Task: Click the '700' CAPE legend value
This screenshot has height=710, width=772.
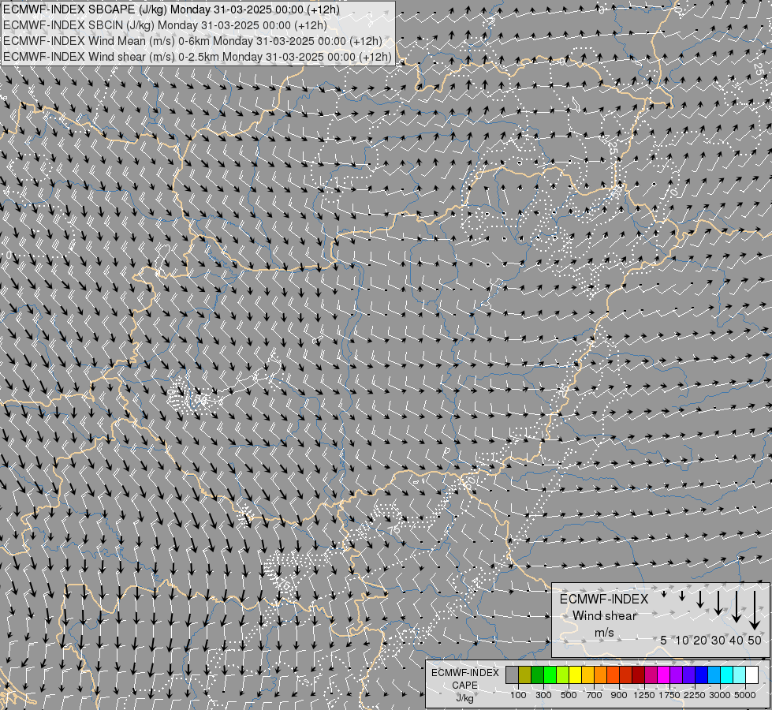Action: point(595,695)
